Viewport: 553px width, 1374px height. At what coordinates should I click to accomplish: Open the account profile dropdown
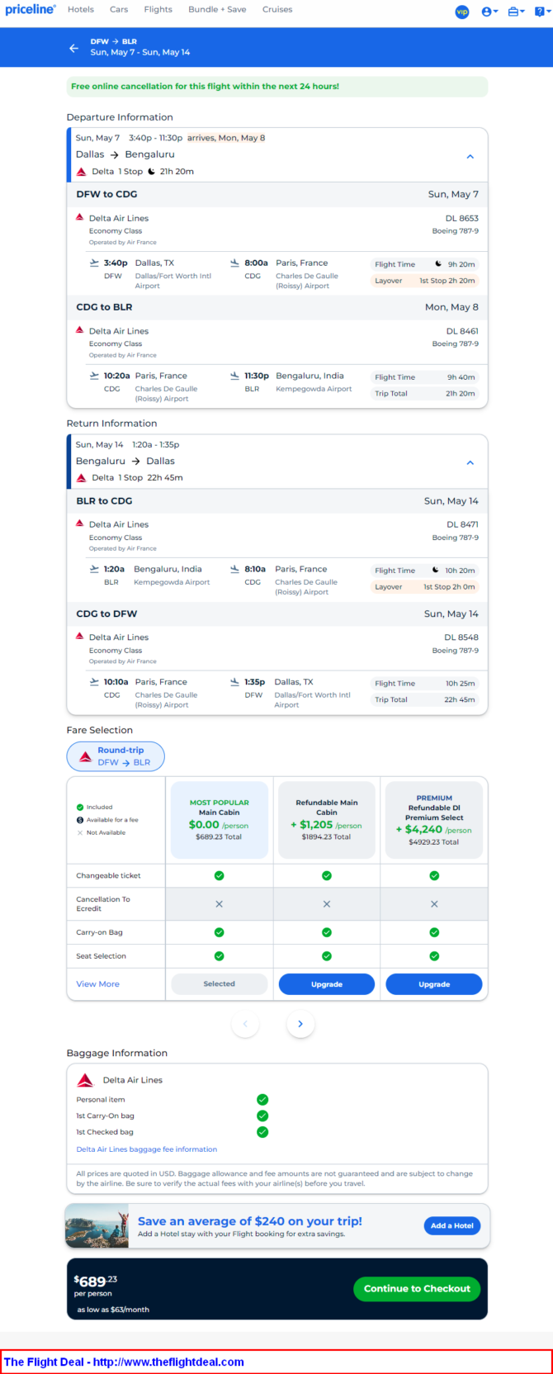489,12
